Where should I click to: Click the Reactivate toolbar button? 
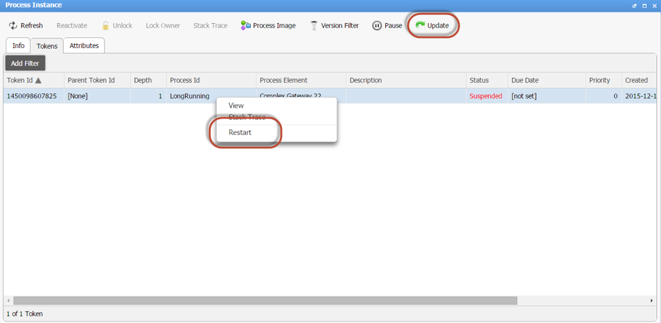[72, 26]
